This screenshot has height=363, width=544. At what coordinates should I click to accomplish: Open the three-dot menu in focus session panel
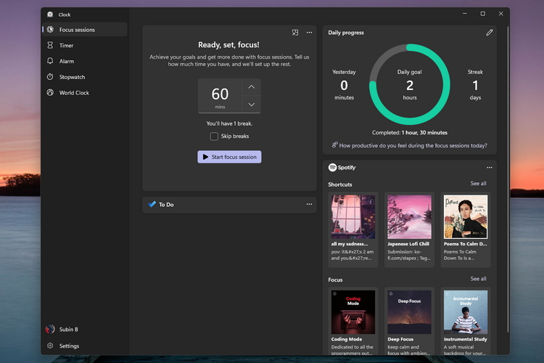[x=310, y=33]
